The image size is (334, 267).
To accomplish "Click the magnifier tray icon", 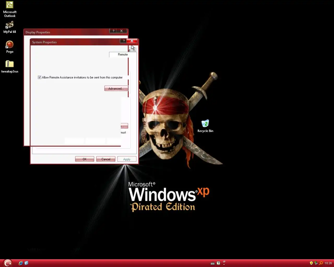I will 321,263.
